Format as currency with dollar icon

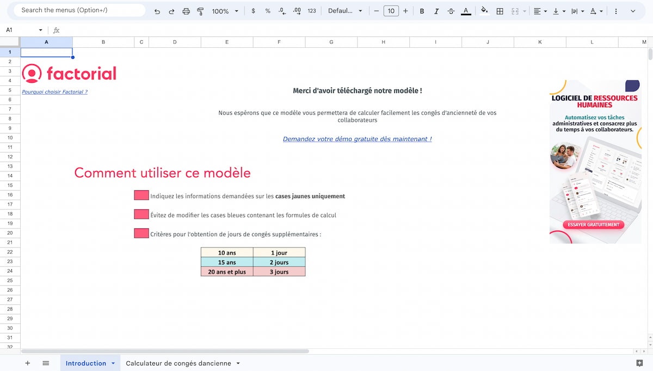pyautogui.click(x=253, y=11)
